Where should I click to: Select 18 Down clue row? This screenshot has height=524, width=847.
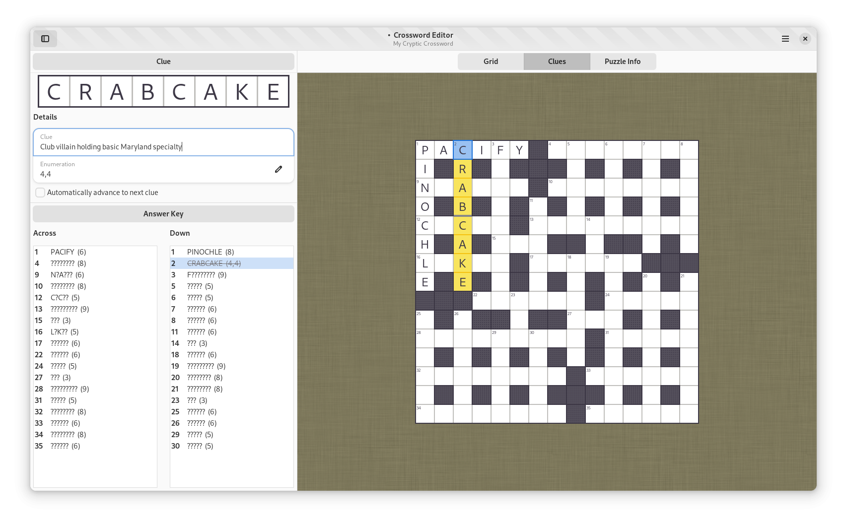click(x=232, y=355)
